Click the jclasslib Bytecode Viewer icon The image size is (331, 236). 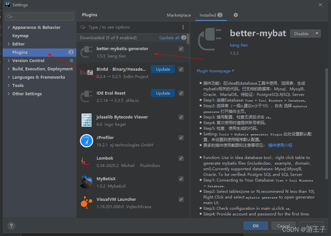pos(86,120)
